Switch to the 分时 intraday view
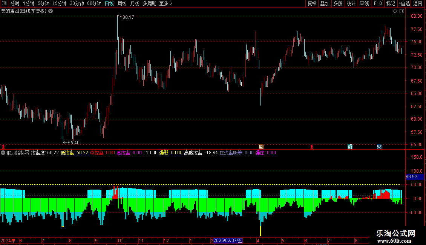The width and height of the screenshot is (426, 245). click(x=15, y=3)
